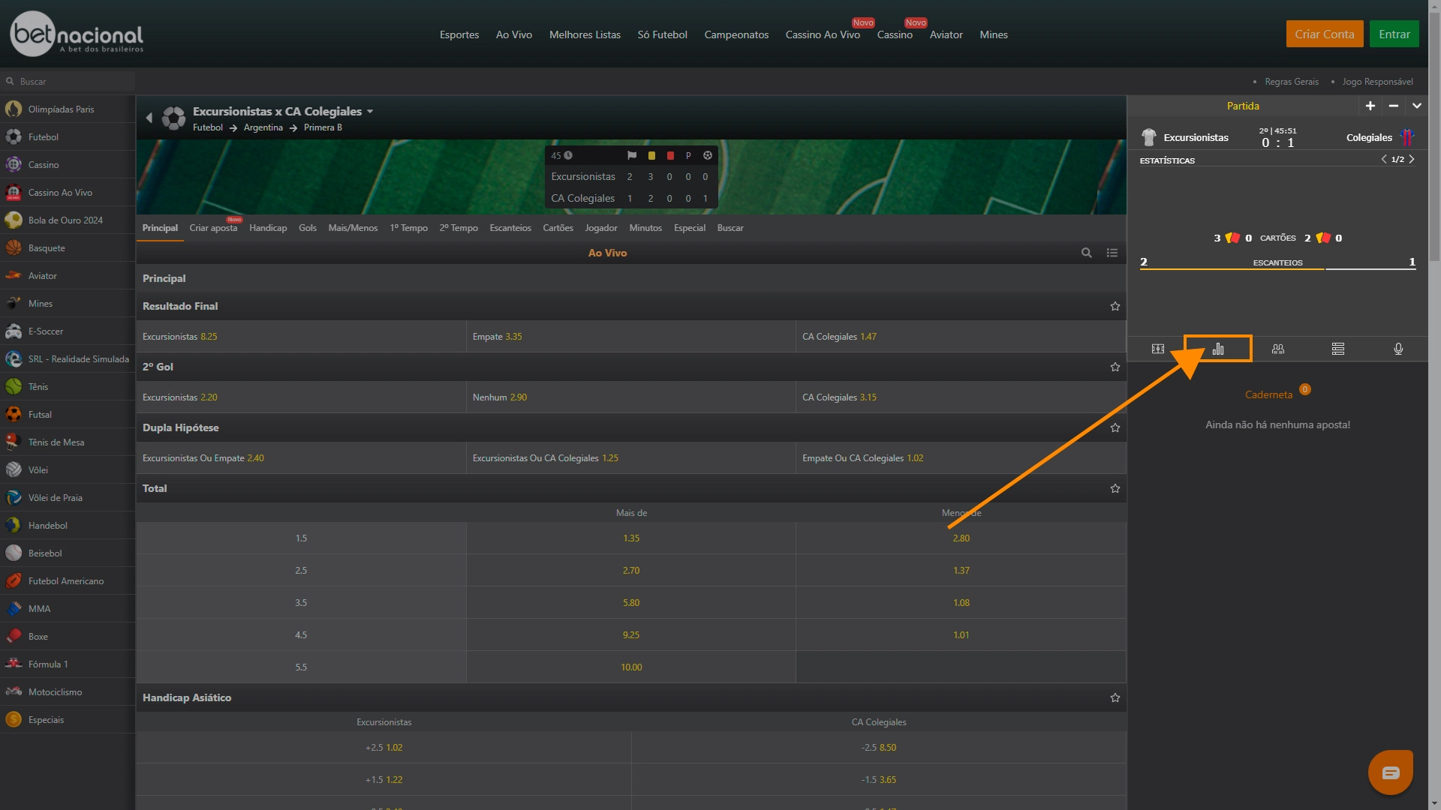The height and width of the screenshot is (810, 1441).
Task: Favorite the Total market star
Action: click(1115, 488)
